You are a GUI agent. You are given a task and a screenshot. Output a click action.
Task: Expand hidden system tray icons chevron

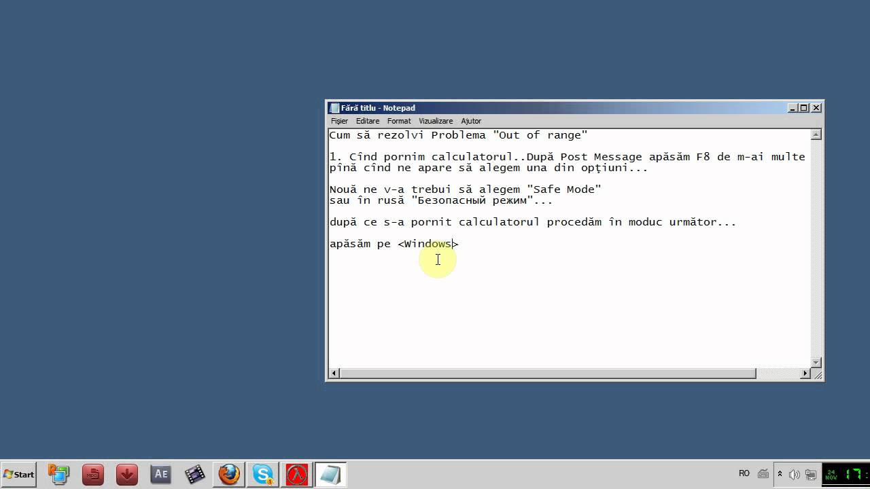coord(780,474)
